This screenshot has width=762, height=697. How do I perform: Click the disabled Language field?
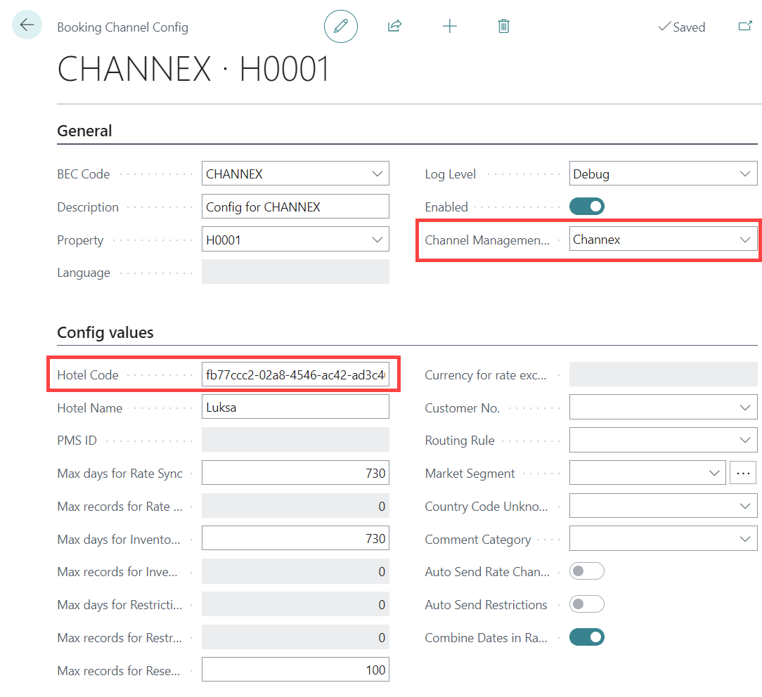click(295, 271)
